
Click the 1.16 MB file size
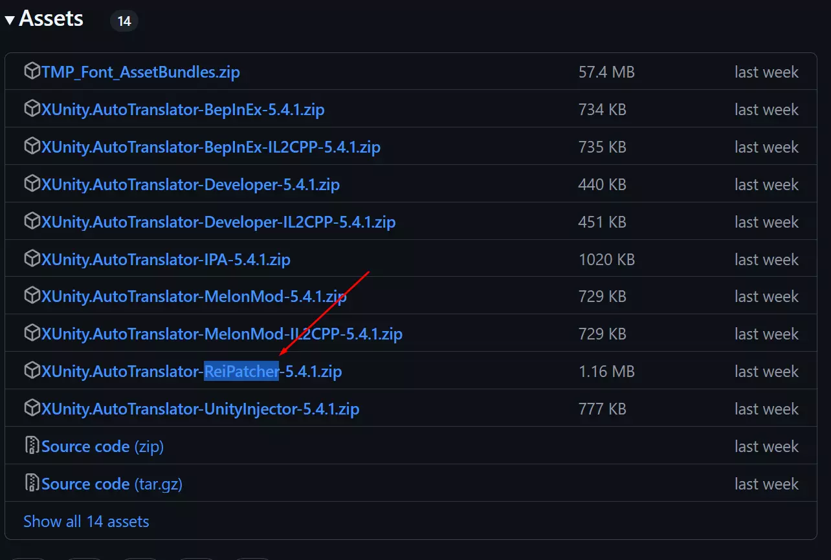pyautogui.click(x=606, y=371)
